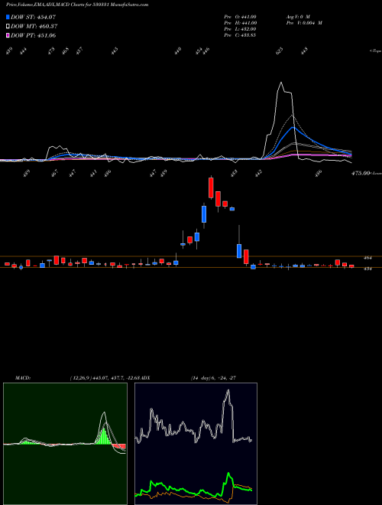Open the ADX indicator chart panel
Image resolution: width=382 pixels, height=505 pixels.
click(196, 444)
